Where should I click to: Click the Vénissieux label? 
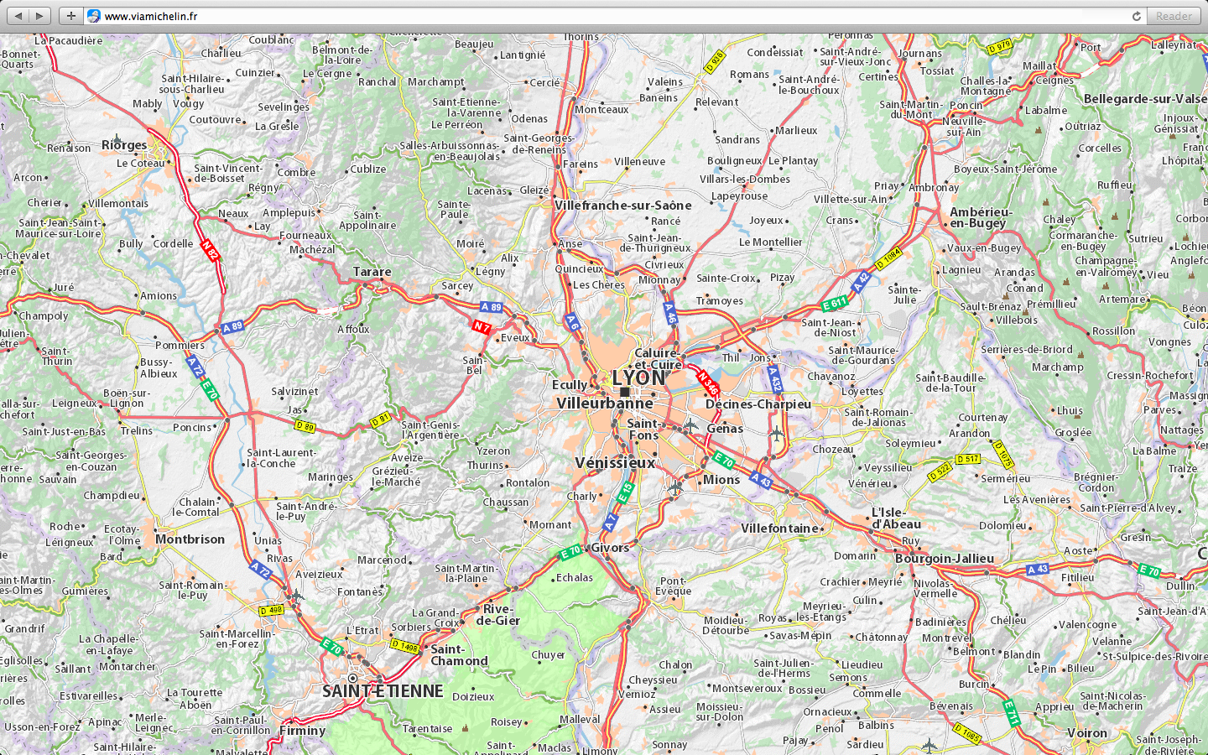pyautogui.click(x=615, y=463)
